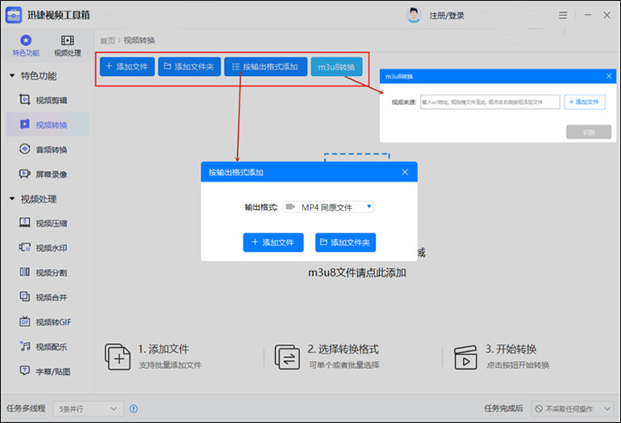The image size is (621, 423).
Task: Click the m3u8转换 toolbar button
Action: [336, 67]
